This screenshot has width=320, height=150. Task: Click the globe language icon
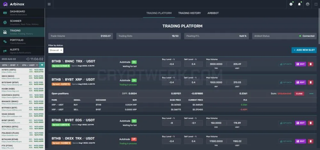pos(308,4)
